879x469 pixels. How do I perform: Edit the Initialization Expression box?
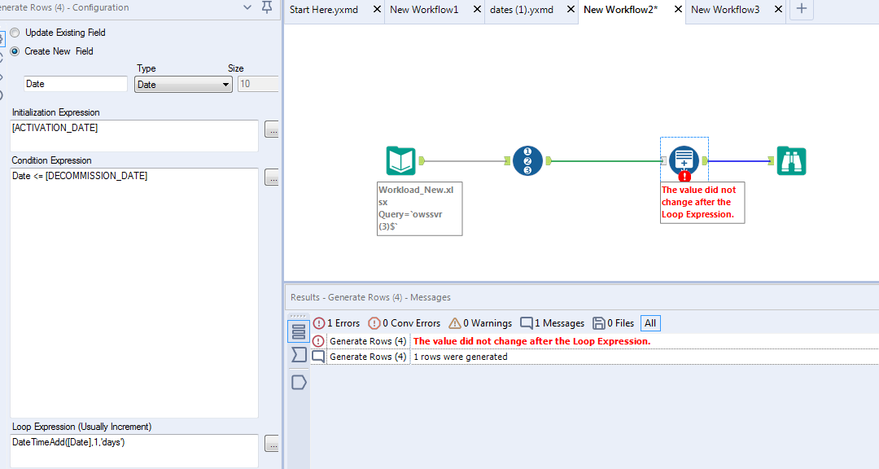(x=134, y=136)
